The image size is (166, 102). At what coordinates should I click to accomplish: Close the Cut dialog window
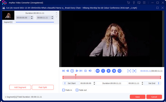[162, 8]
